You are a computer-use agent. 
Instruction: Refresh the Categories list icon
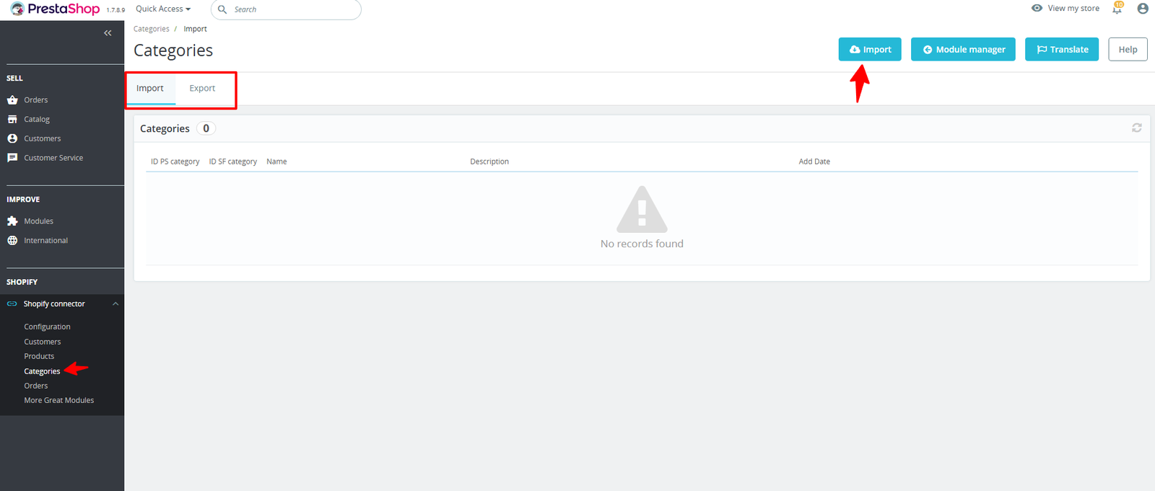(1137, 128)
